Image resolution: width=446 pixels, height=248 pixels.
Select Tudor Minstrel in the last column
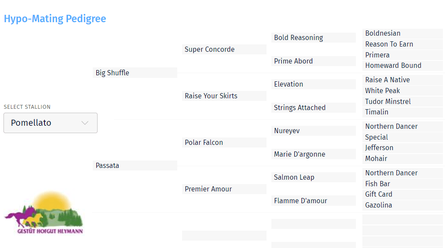402,101
